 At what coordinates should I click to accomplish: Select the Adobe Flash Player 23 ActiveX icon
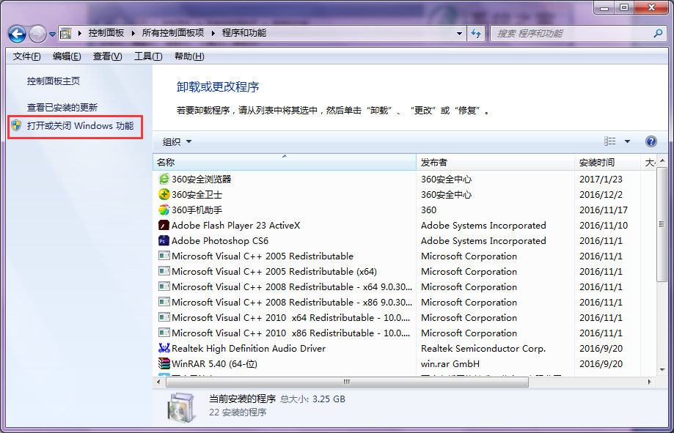pos(164,226)
